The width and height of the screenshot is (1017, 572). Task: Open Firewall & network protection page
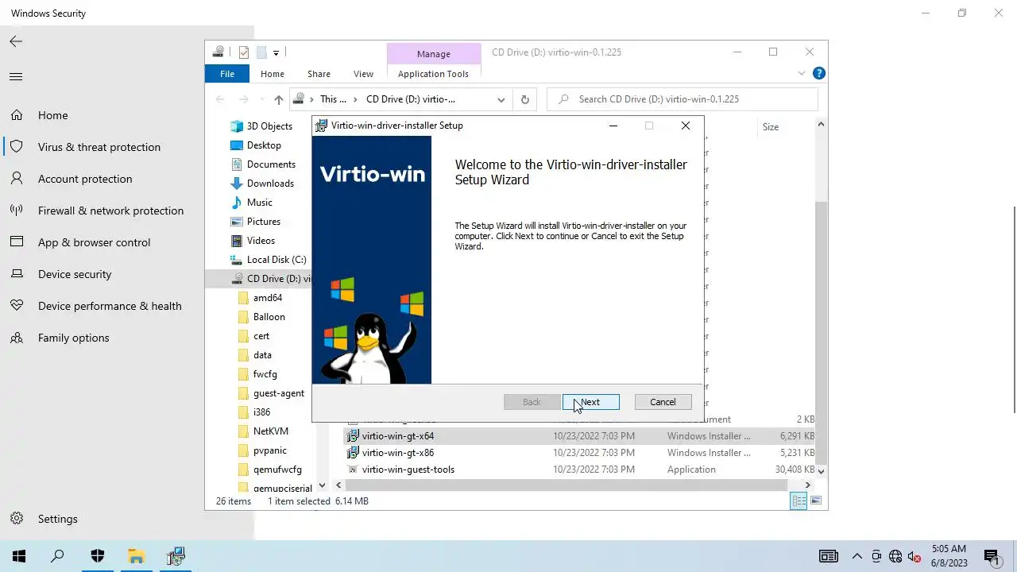coord(110,211)
